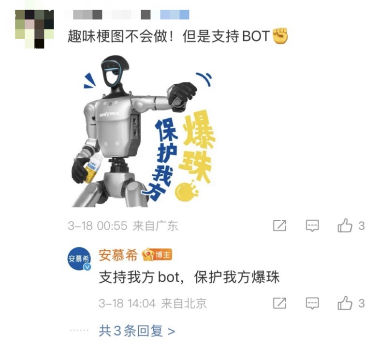This screenshot has width=379, height=349.
Task: Select reply text 支持我方bot，保护我方爆珠
Action: [189, 277]
